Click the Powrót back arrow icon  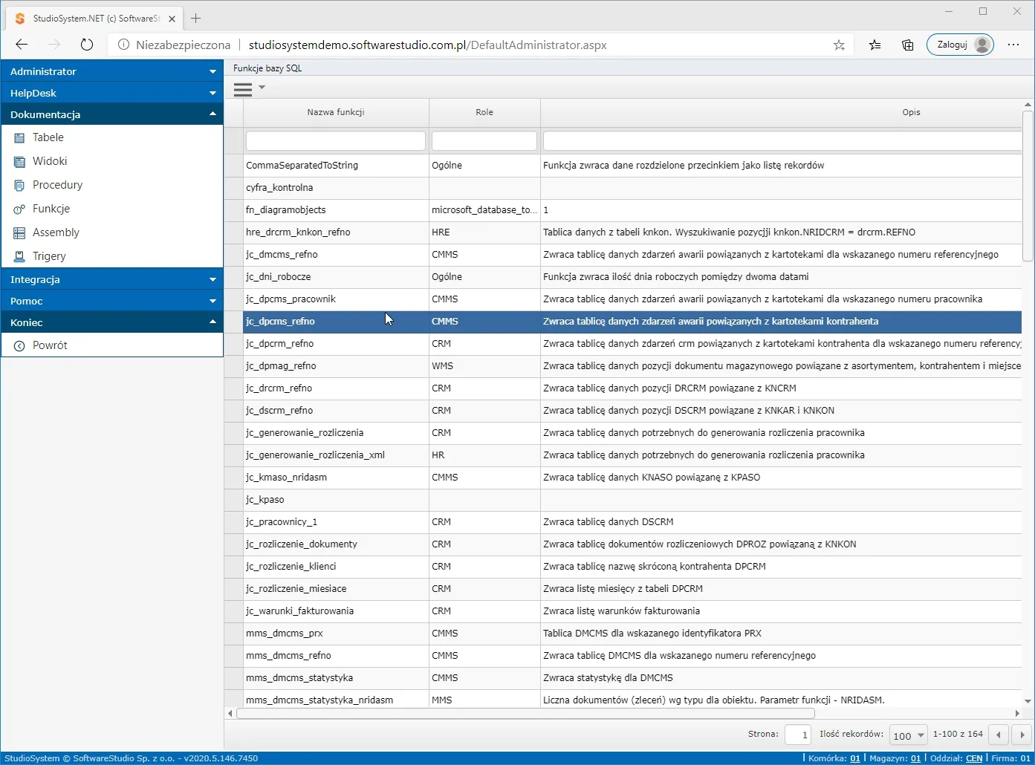tap(19, 345)
